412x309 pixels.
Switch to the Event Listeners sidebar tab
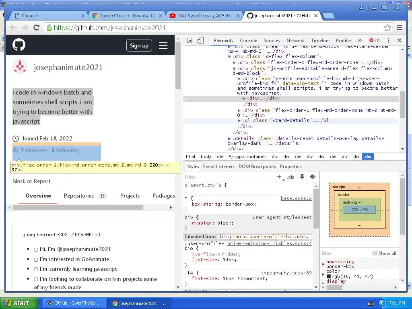tap(218, 166)
